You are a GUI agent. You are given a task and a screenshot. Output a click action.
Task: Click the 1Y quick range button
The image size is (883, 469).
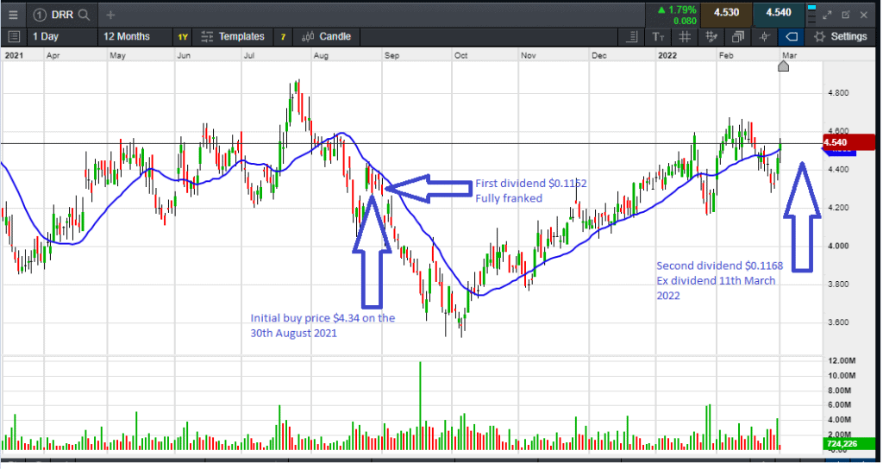(183, 36)
